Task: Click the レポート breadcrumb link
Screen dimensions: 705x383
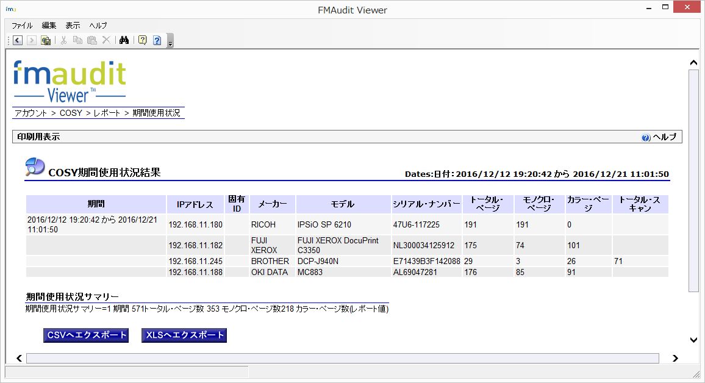Action: click(x=107, y=113)
